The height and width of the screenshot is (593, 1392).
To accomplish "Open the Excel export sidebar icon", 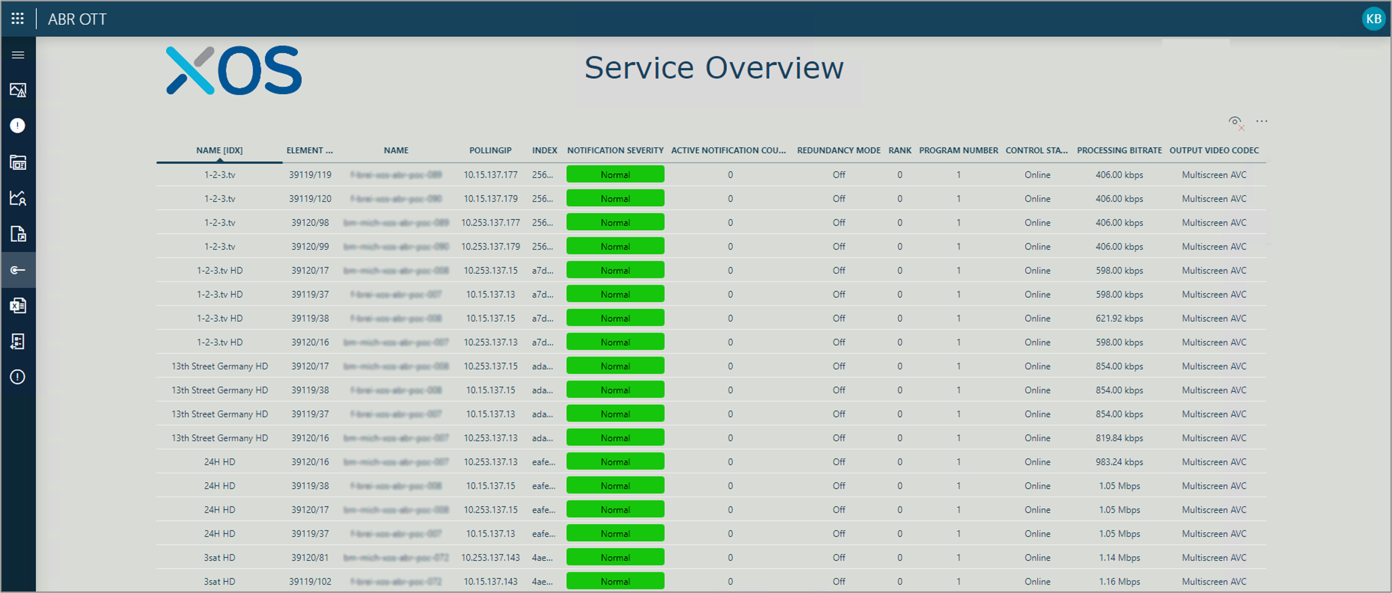I will pos(18,305).
